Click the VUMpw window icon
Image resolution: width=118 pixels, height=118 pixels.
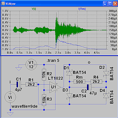3,4
